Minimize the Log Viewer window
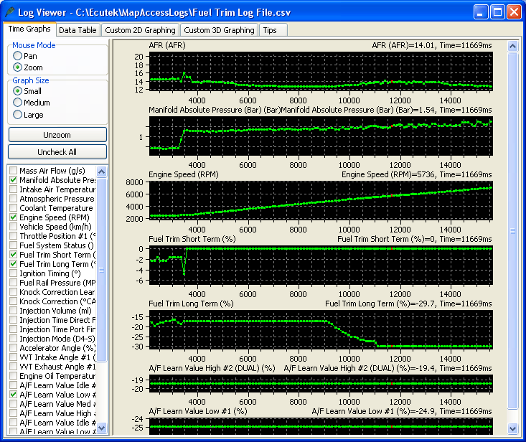The image size is (526, 442). [x=481, y=12]
